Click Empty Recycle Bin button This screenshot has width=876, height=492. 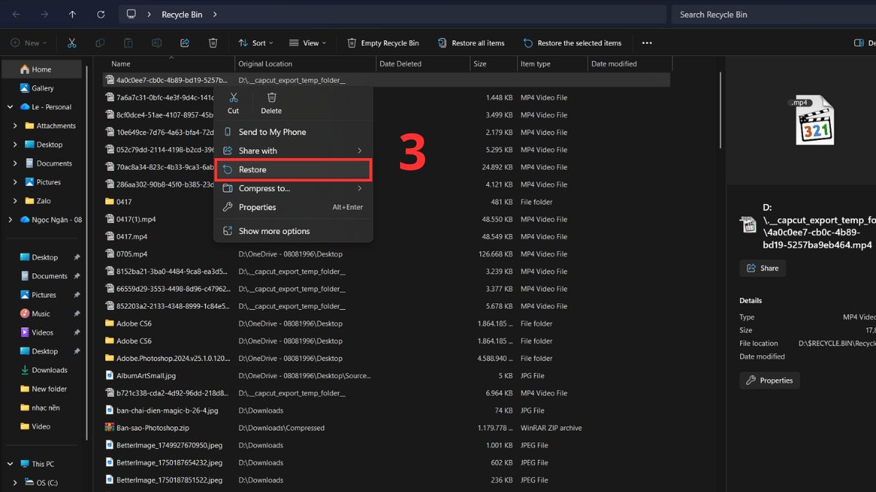click(383, 43)
